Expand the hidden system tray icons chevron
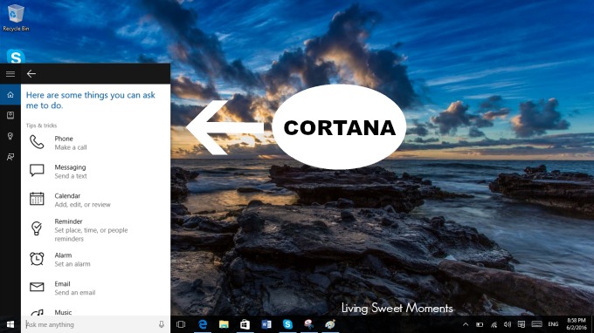Viewport: 594px width, 333px height. (466, 324)
